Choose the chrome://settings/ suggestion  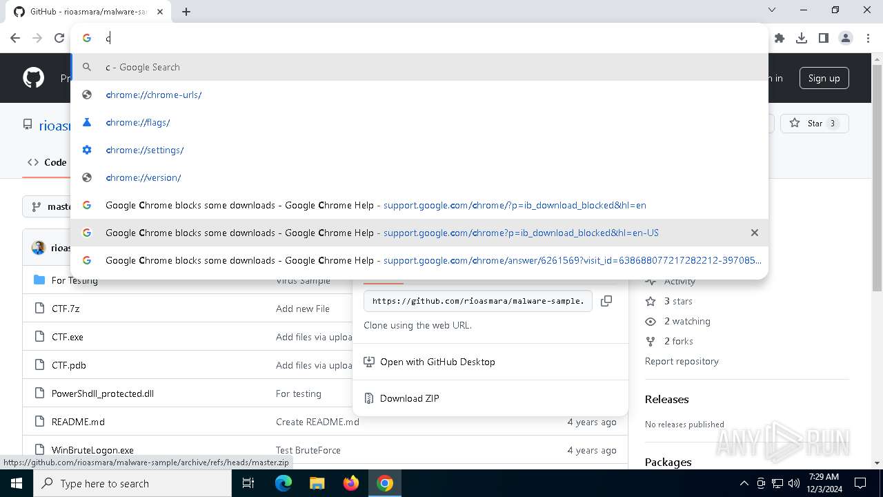coord(419,150)
